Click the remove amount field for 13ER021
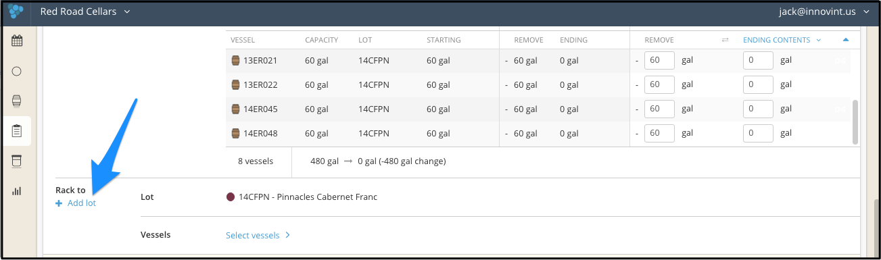The height and width of the screenshot is (260, 881). pyautogui.click(x=659, y=61)
